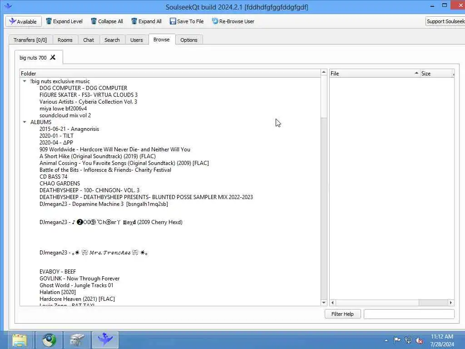Select DJmegan23 Mrs. Trenches folder
465x349 pixels.
(94, 253)
